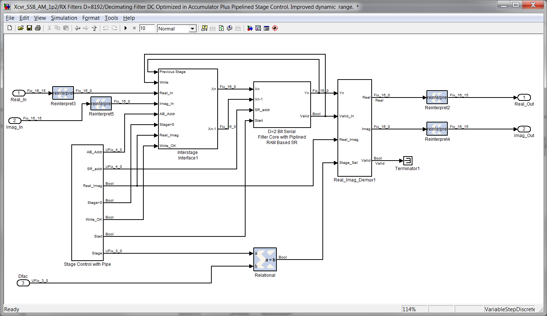Select the Relational a=b block

[265, 260]
